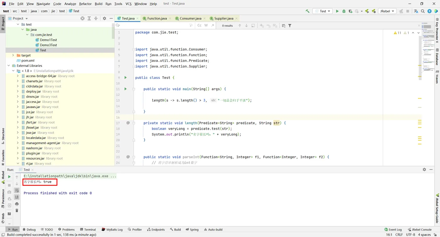440x237 pixels.
Task: Open the Problems tool window
Action: [x=66, y=229]
